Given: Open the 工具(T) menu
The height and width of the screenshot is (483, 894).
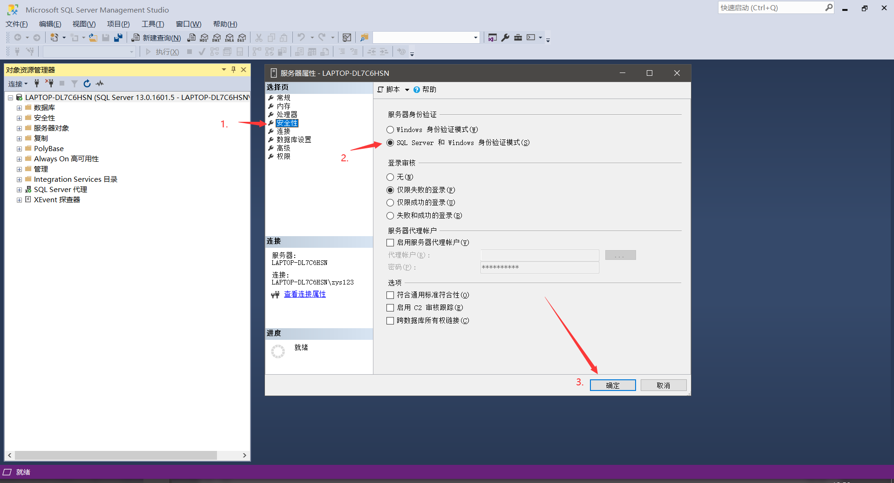Looking at the screenshot, I should coord(153,24).
